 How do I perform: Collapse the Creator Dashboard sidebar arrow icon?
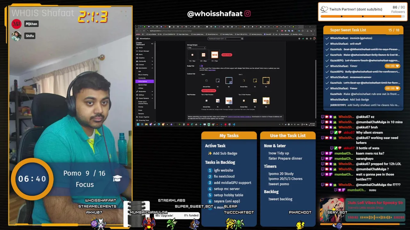click(x=152, y=44)
